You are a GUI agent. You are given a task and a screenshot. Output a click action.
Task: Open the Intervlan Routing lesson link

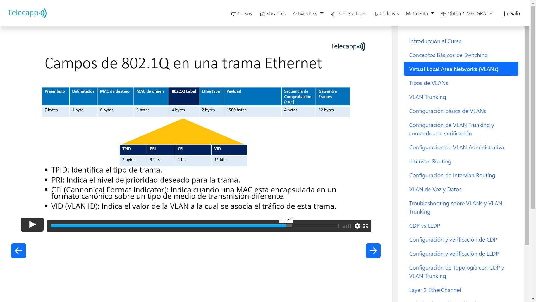coord(430,161)
